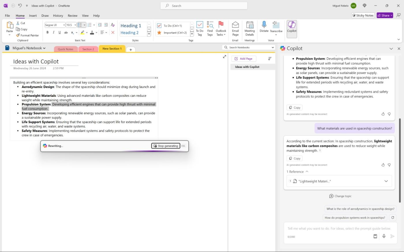Increase the indent of the list
This screenshot has width=404, height=252.
click(106, 25)
